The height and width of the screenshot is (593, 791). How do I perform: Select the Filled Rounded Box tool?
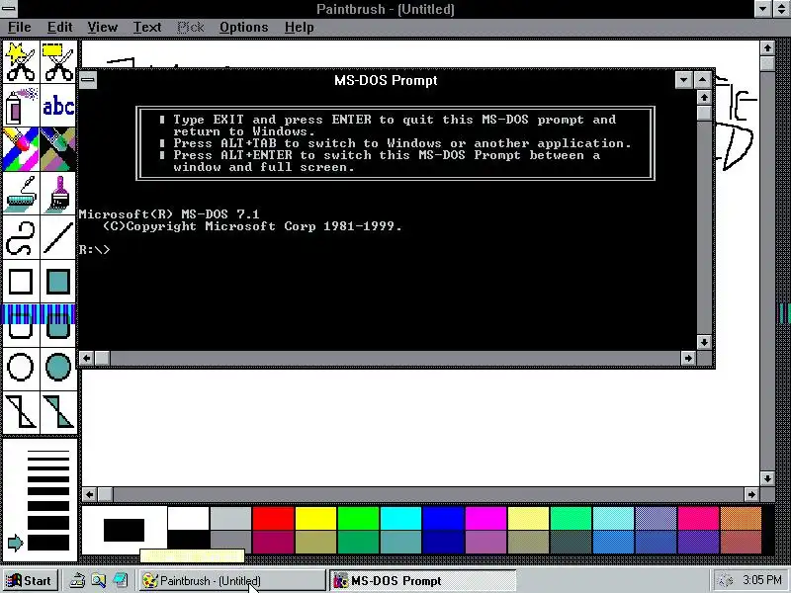click(x=58, y=325)
